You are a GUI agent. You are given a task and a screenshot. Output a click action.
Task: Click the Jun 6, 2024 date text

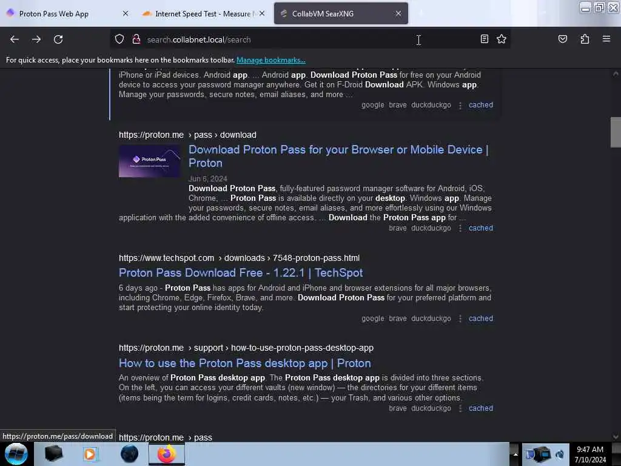click(x=207, y=179)
